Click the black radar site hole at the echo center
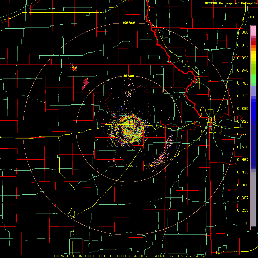The height and width of the screenshot is (258, 258). tap(129, 128)
